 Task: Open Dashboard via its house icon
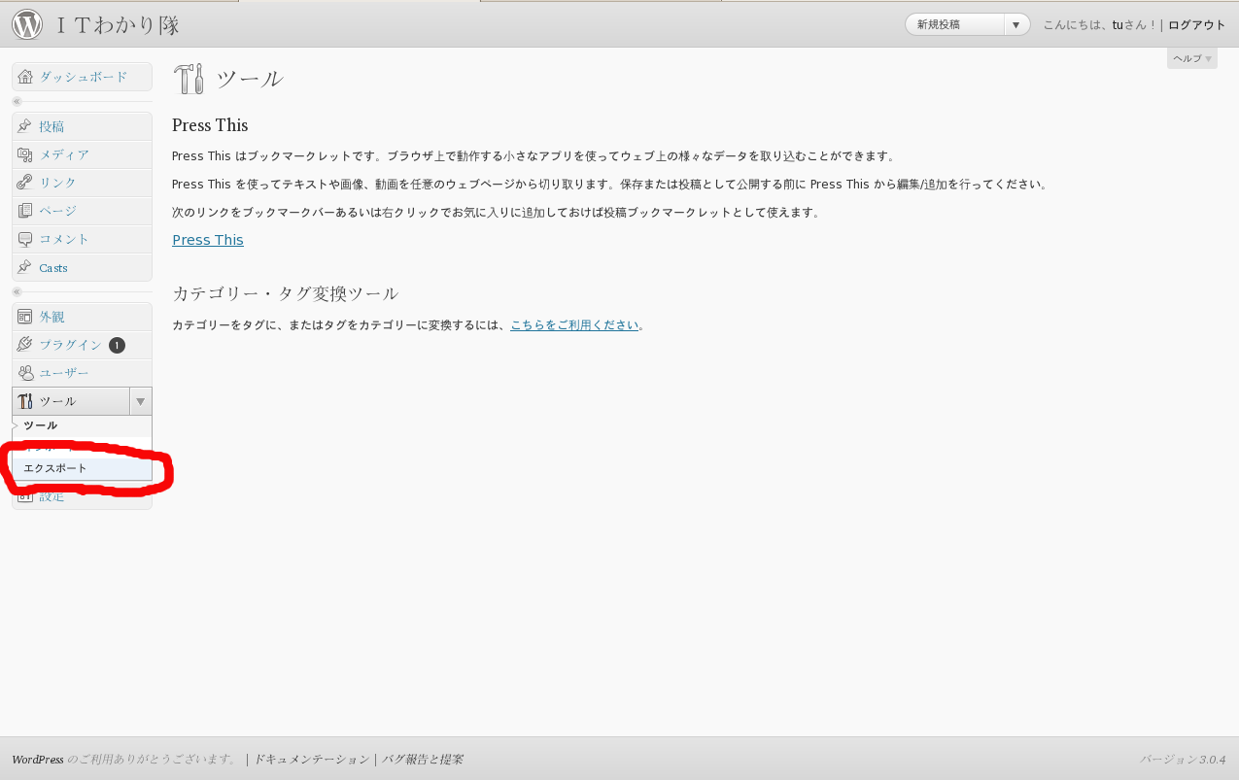click(25, 77)
